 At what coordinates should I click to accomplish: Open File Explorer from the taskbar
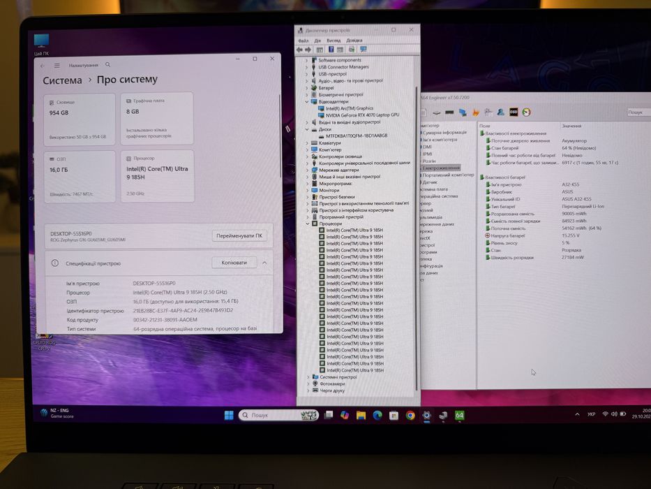pyautogui.click(x=361, y=416)
